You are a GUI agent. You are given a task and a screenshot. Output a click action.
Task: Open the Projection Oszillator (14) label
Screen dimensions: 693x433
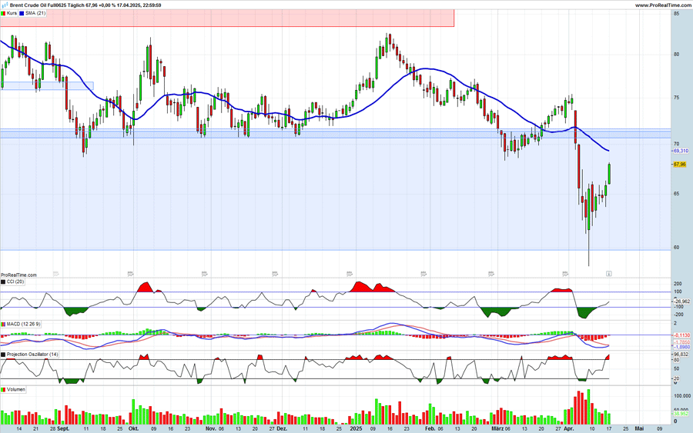point(32,355)
